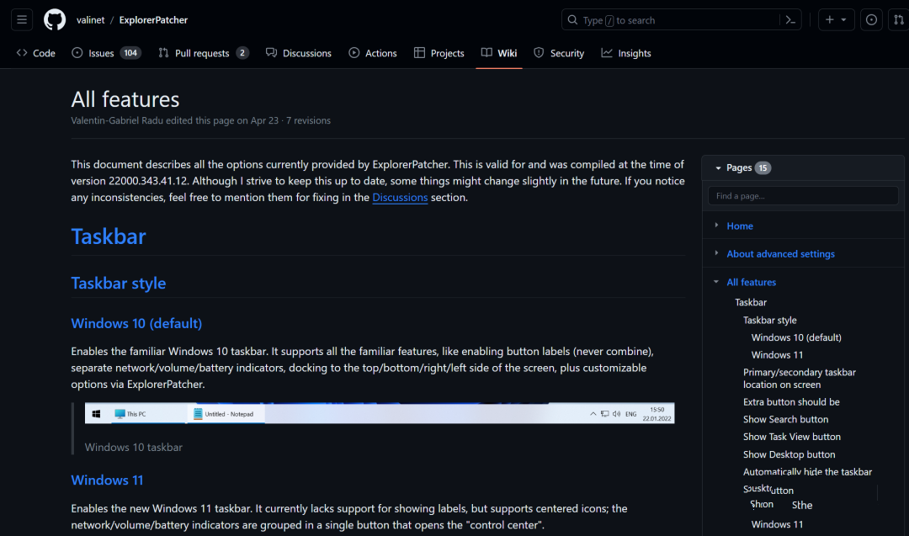
Task: Click the Discussions speech bubble icon
Action: click(271, 53)
